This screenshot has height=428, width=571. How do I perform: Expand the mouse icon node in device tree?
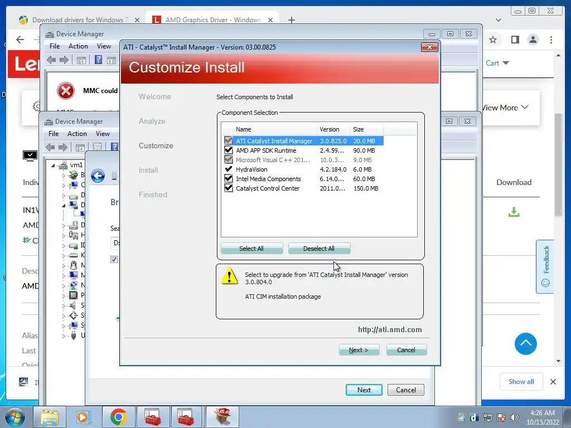(x=64, y=265)
